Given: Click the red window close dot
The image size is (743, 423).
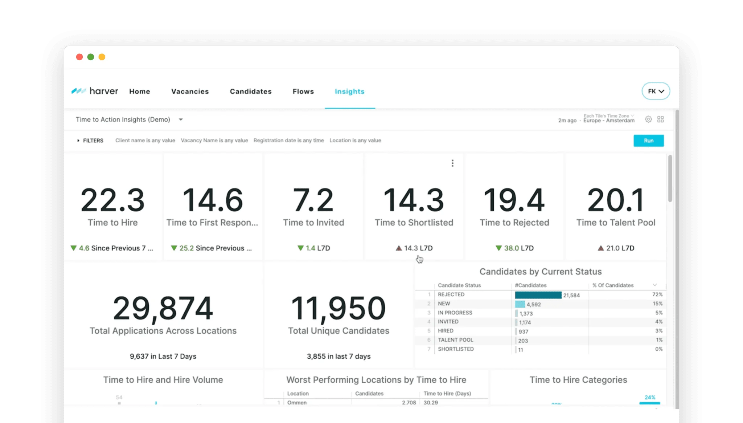Looking at the screenshot, I should [79, 57].
